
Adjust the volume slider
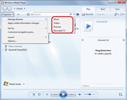click(90, 94)
